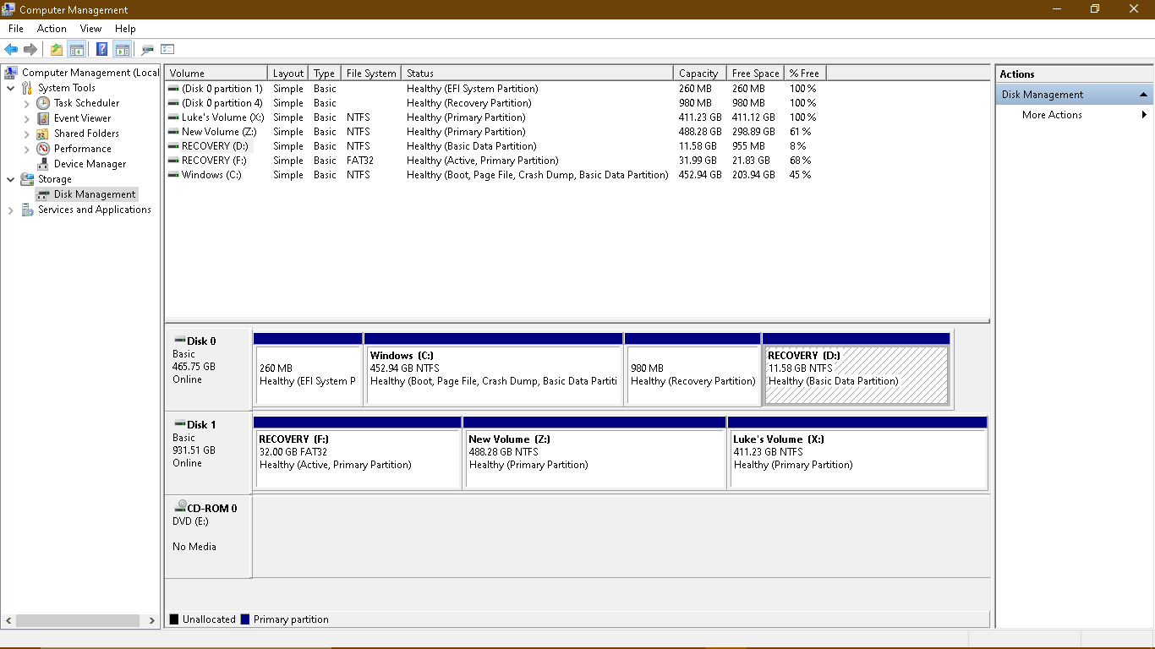Viewport: 1155px width, 649px height.
Task: Collapse the Disk Management actions section
Action: pyautogui.click(x=1143, y=95)
